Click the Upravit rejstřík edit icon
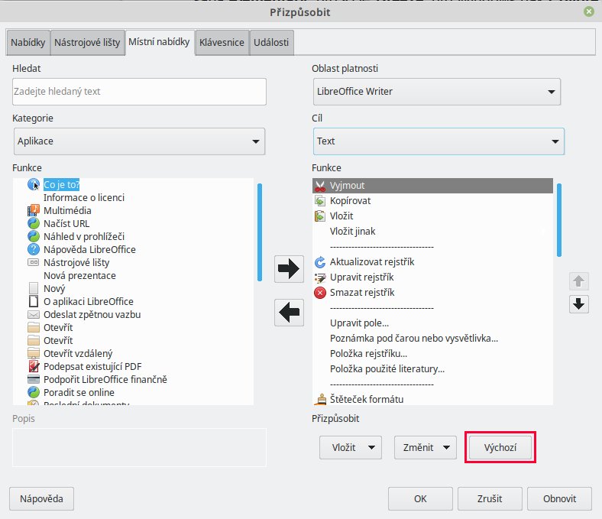 320,277
